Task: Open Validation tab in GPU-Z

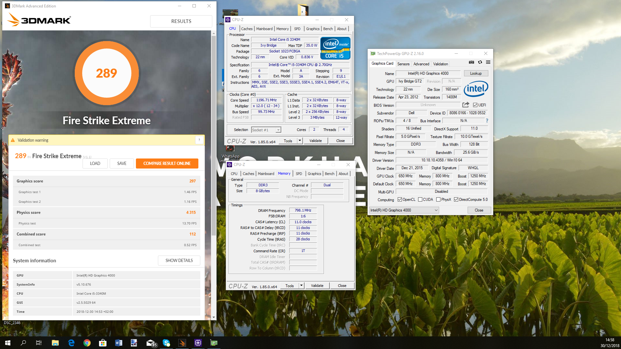Action: click(440, 64)
